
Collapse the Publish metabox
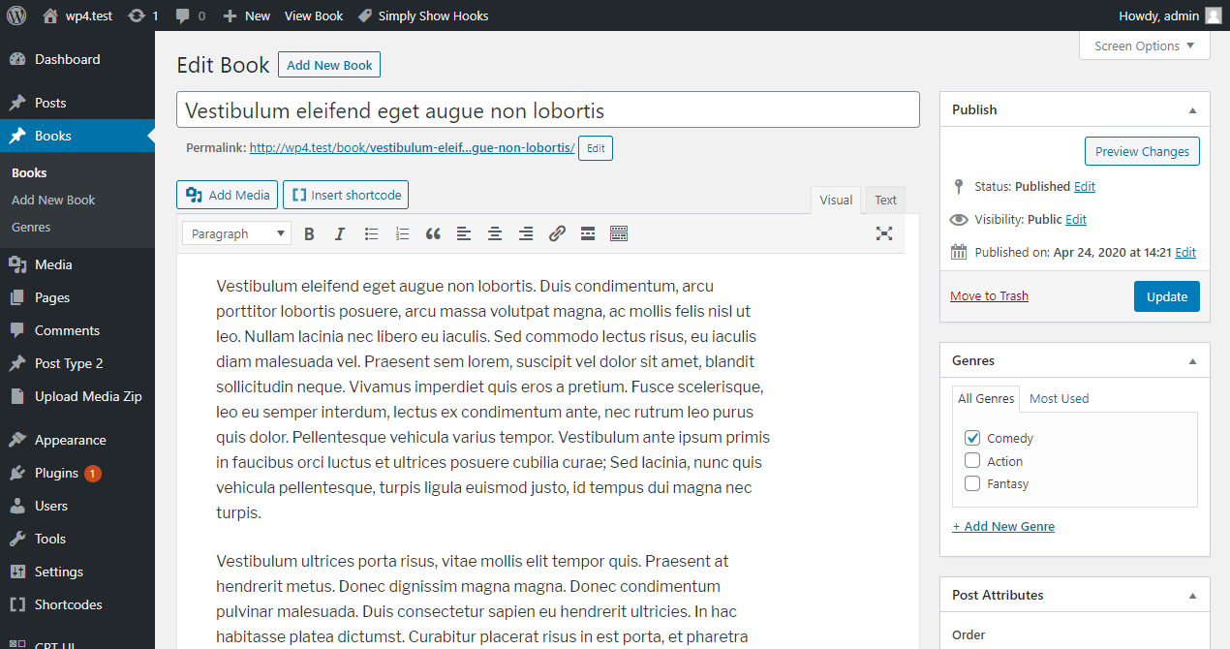pos(1192,109)
